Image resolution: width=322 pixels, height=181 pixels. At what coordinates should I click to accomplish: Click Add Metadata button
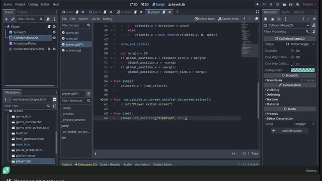(x=289, y=131)
